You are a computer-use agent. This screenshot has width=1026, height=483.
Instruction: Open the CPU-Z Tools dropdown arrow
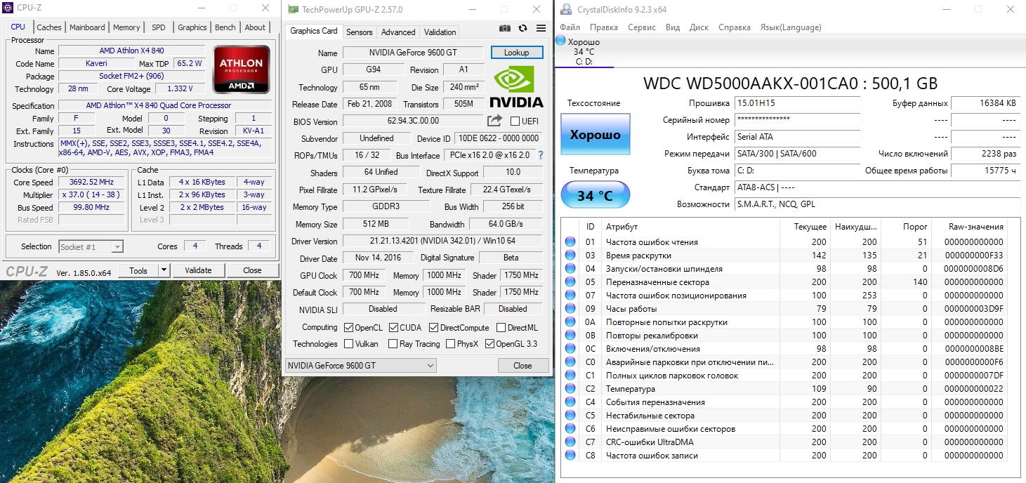coord(164,270)
